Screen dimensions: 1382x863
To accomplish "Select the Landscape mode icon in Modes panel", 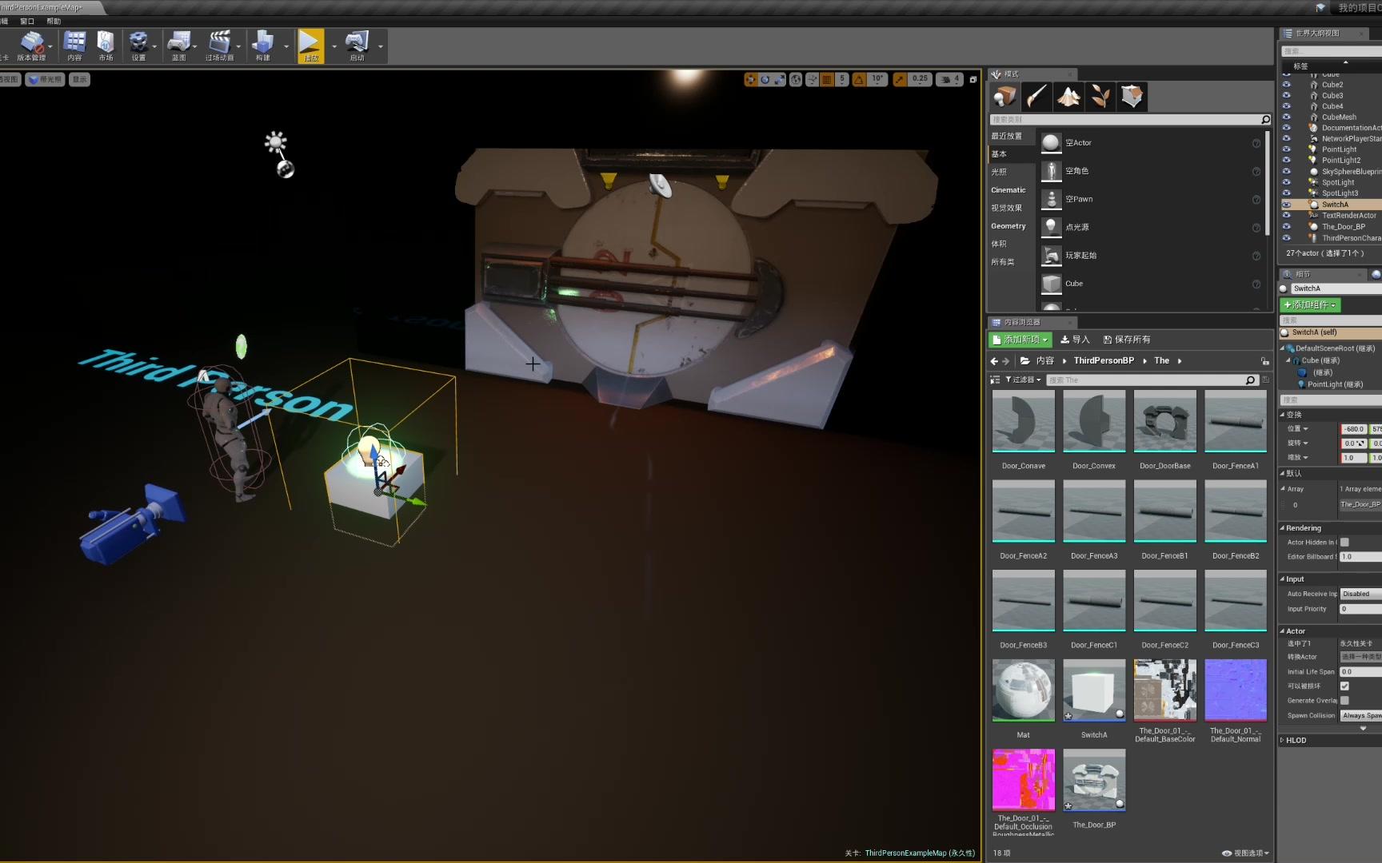I will [1068, 96].
